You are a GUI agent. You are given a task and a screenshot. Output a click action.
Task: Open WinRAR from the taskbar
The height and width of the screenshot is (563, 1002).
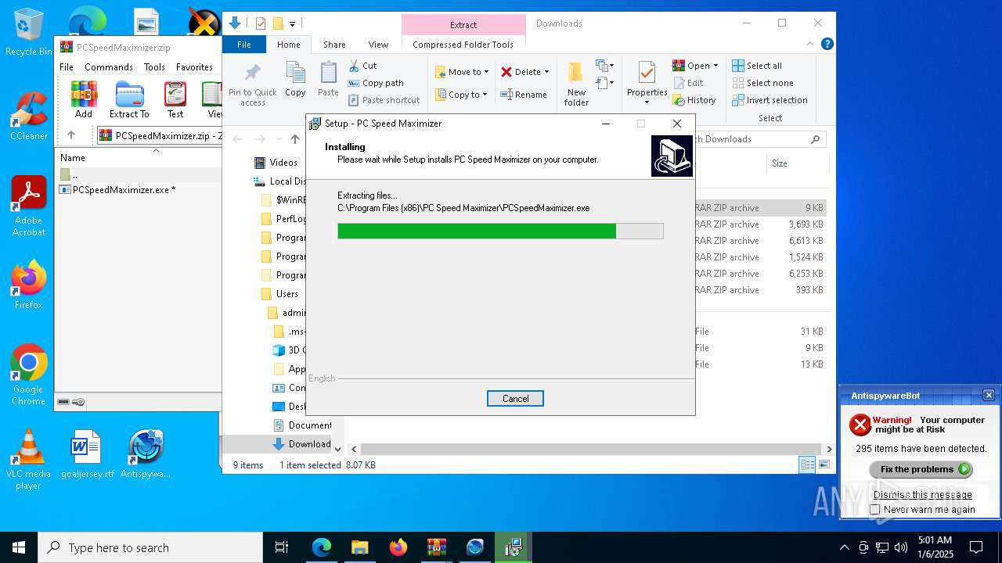coord(437,547)
